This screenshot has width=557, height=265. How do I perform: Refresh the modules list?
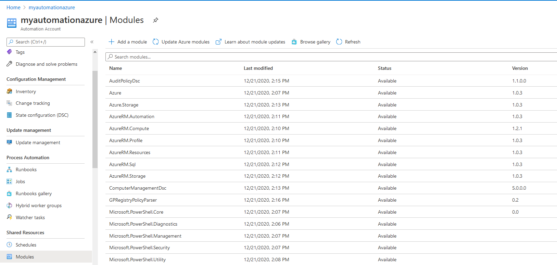tap(349, 42)
